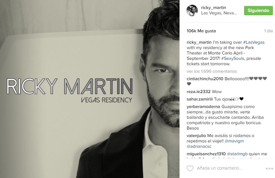The height and width of the screenshot is (178, 275).
Task: Open the three-dots more options menu
Action: (x=269, y=168)
